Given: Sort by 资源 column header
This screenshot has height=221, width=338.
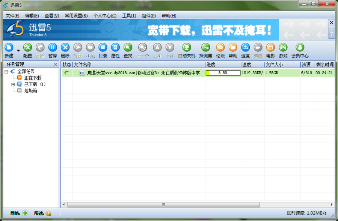Looking at the screenshot, I should point(308,65).
